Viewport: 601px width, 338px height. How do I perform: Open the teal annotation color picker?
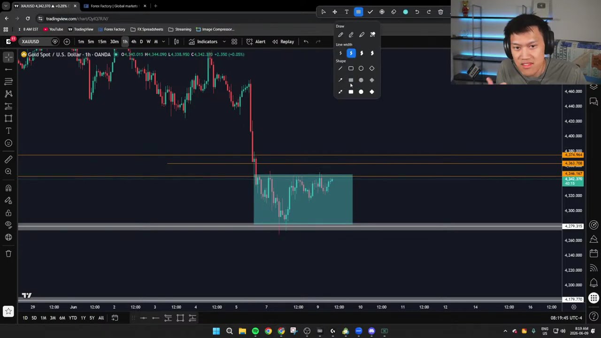pyautogui.click(x=406, y=12)
